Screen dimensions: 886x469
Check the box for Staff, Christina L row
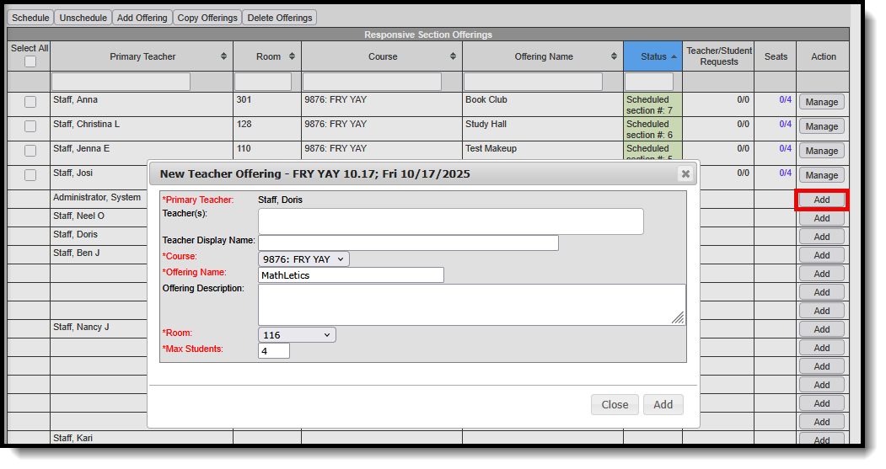click(x=30, y=125)
